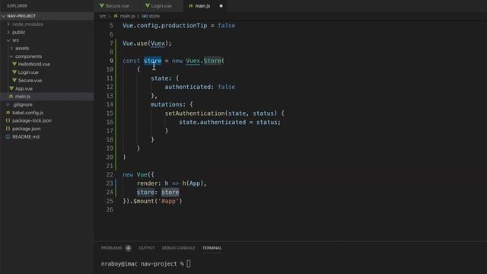Viewport: 487px width, 274px height.
Task: Select main.js in the explorer tree
Action: pyautogui.click(x=23, y=97)
